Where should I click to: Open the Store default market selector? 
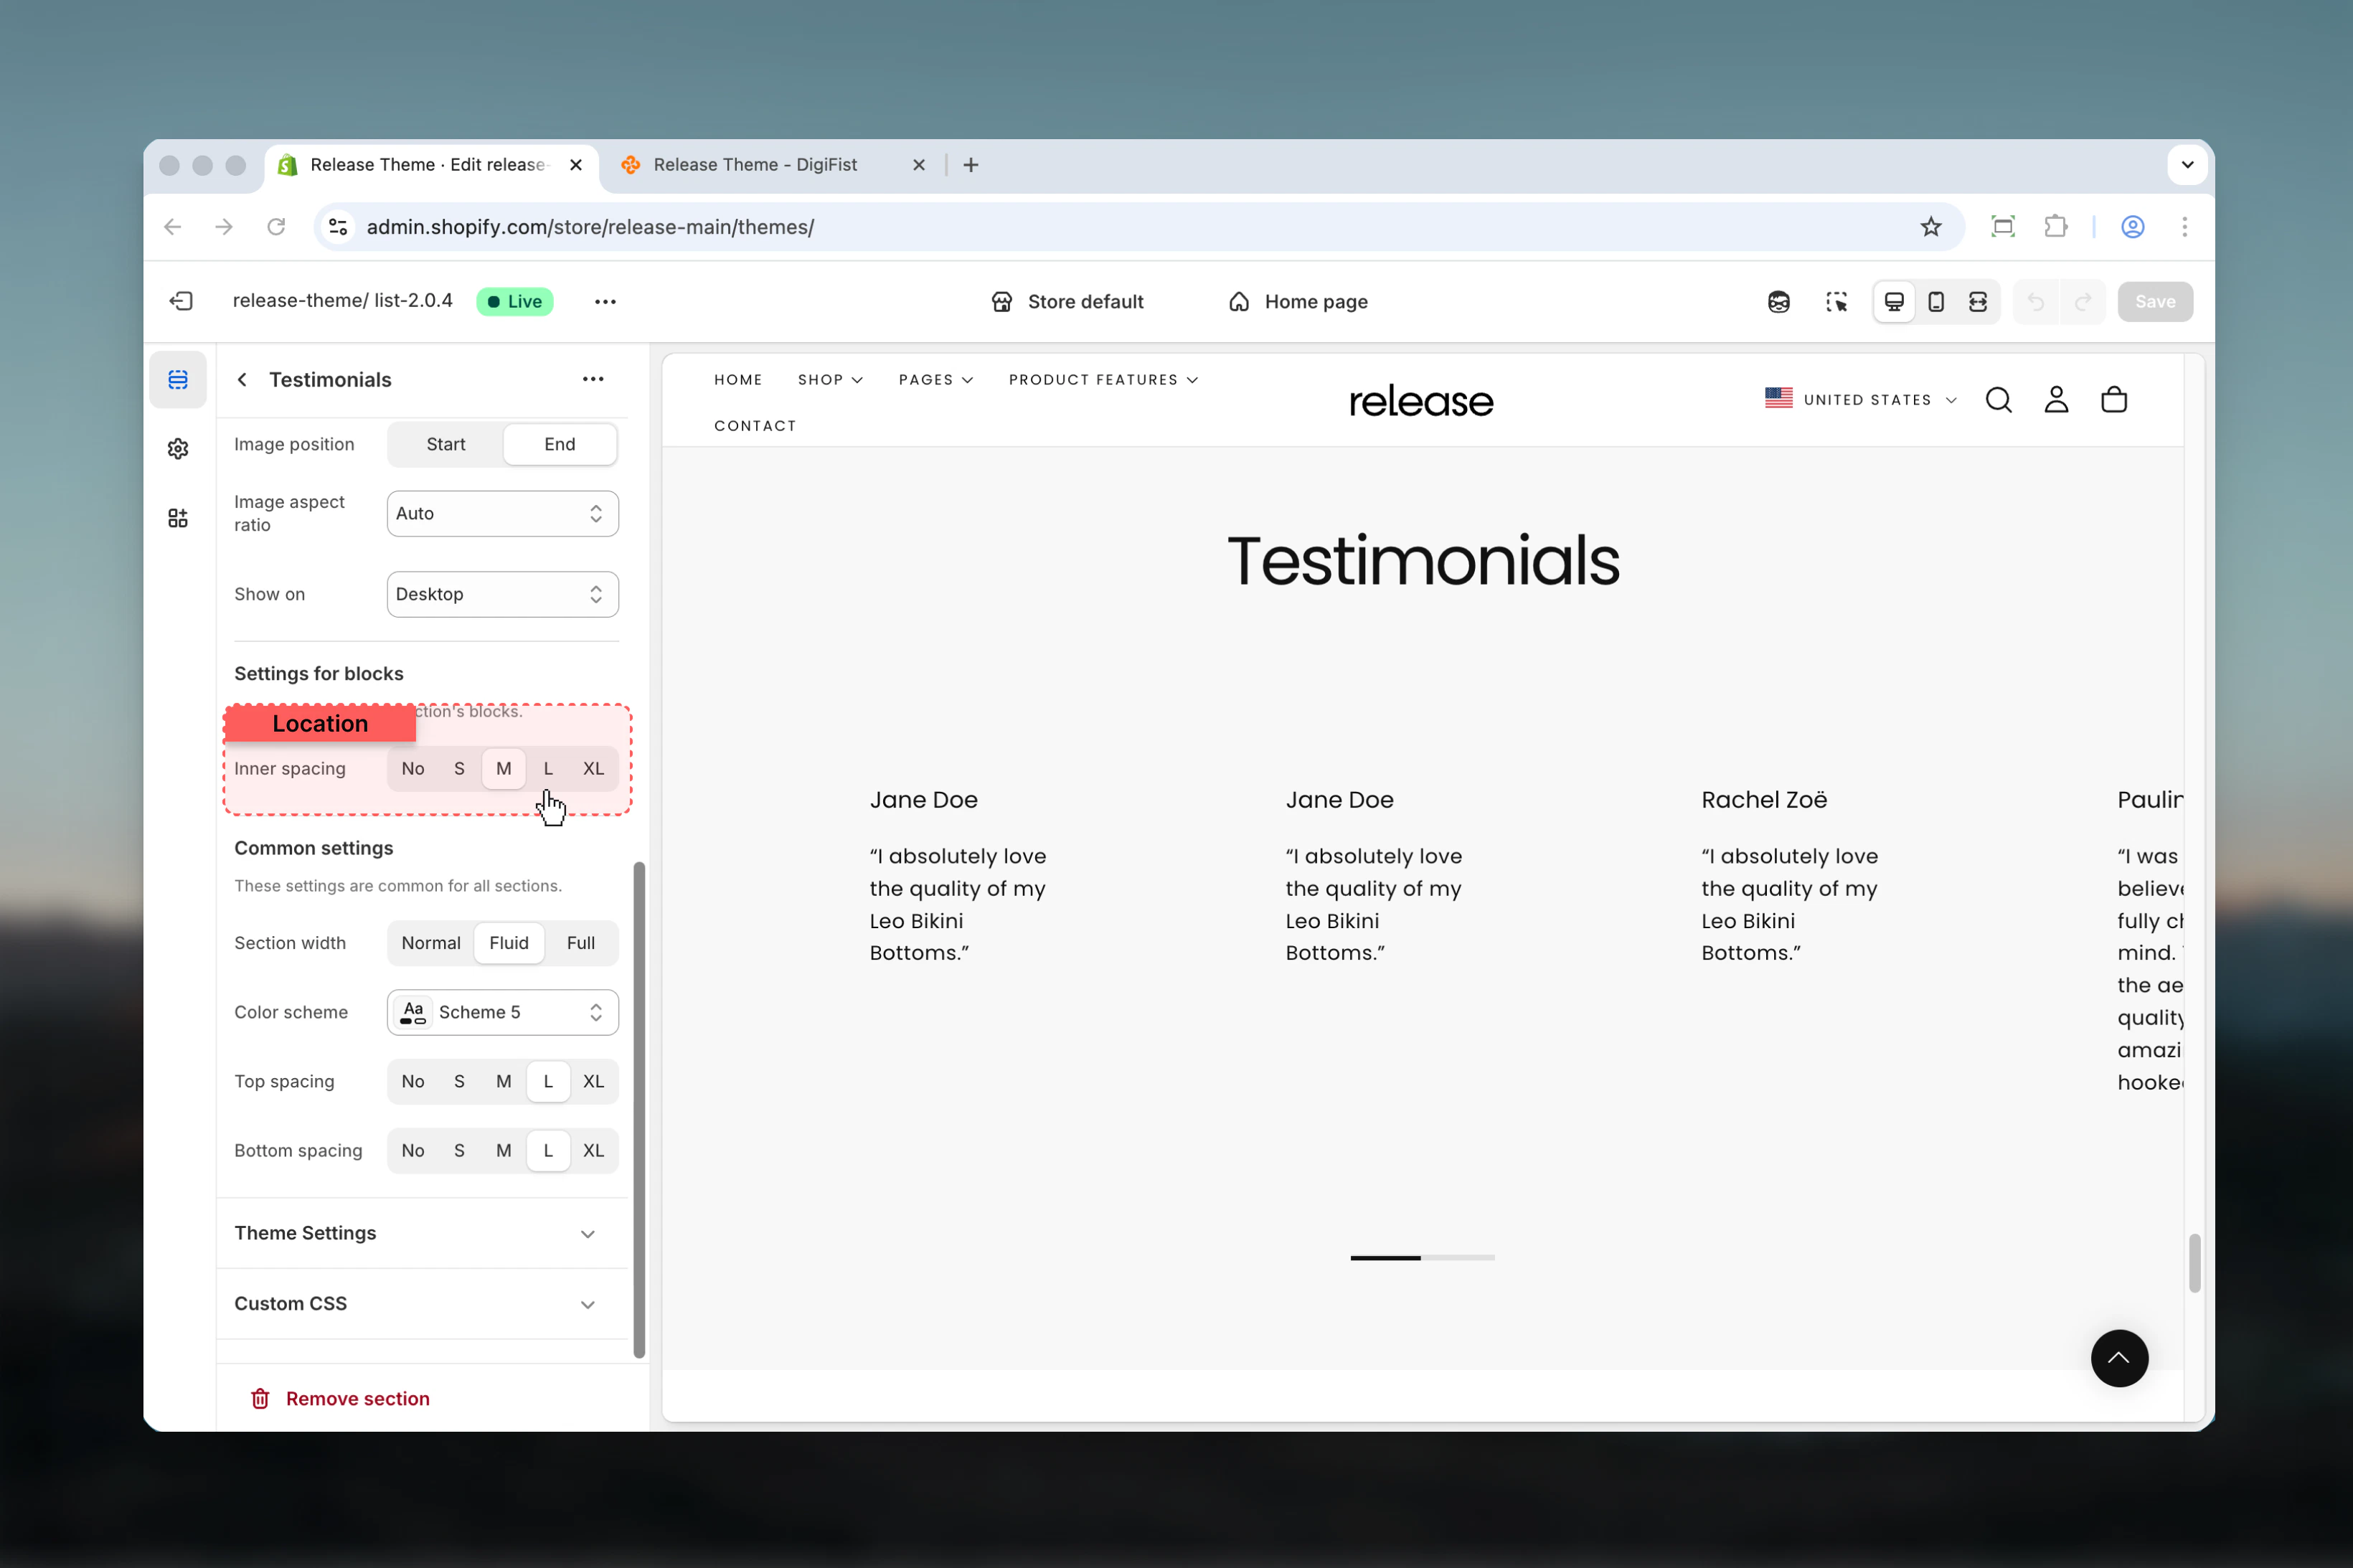pyautogui.click(x=1067, y=302)
